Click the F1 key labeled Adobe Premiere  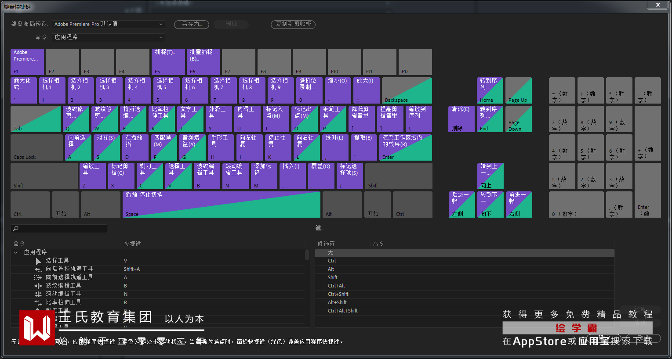point(27,62)
